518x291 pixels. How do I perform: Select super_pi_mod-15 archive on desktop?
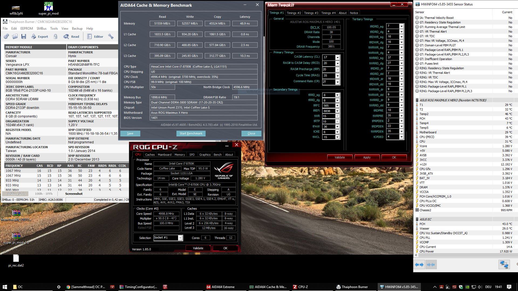click(x=16, y=238)
